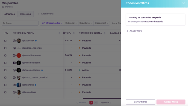Click the TikTok icon beside @atresmediacom
This screenshot has height=106, width=188.
[14, 63]
